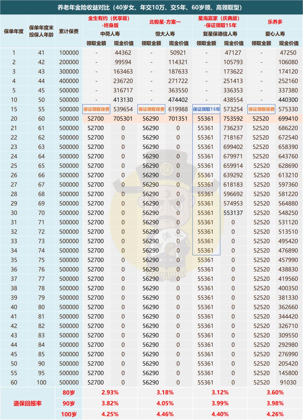This screenshot has height=420, width=303.
Task: Select the 保单年度末投保人年龄 header
Action: click(x=41, y=31)
